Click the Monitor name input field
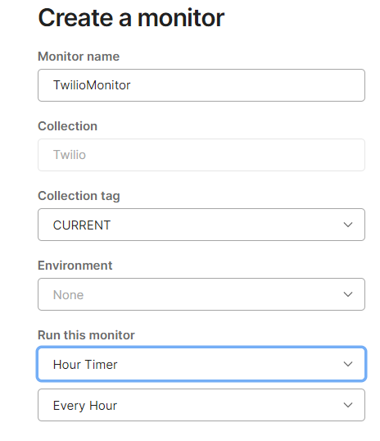This screenshot has height=441, width=380. [x=201, y=85]
